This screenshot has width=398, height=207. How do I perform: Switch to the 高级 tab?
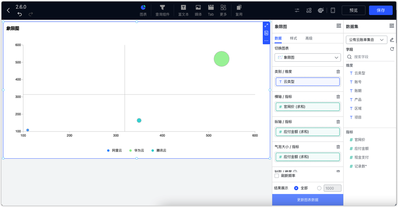tap(309, 38)
